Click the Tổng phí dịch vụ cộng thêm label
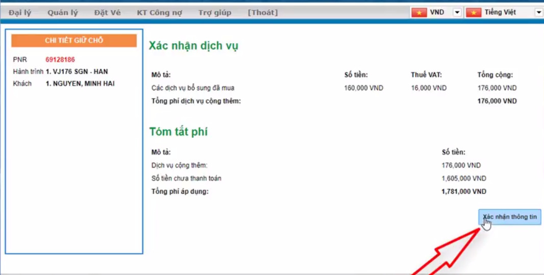This screenshot has width=544, height=275. (x=196, y=101)
